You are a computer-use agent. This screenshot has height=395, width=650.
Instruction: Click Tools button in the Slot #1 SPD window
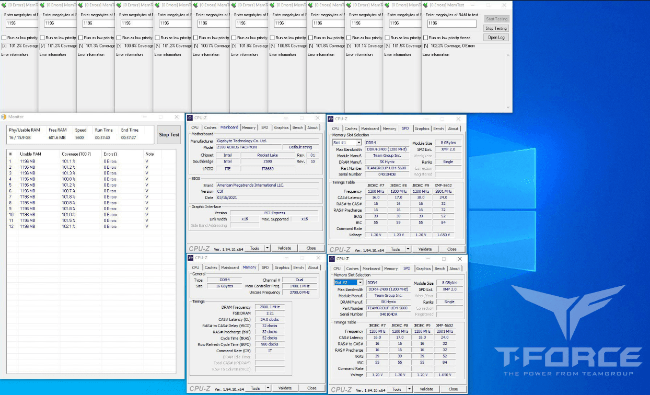pyautogui.click(x=396, y=249)
